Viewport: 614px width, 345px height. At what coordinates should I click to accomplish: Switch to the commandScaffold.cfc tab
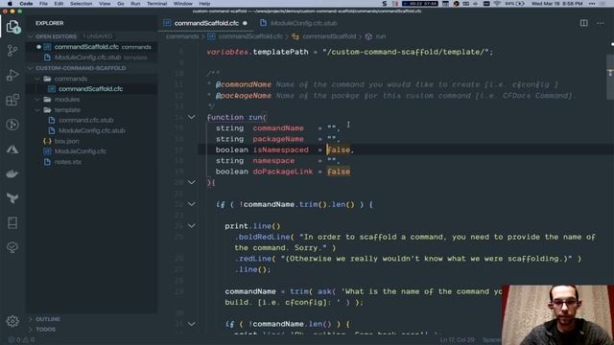(x=206, y=23)
